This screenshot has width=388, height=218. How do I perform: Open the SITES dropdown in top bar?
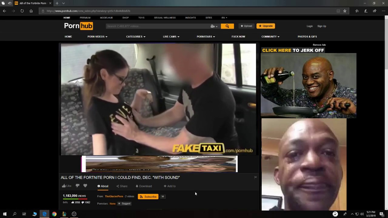209,18
